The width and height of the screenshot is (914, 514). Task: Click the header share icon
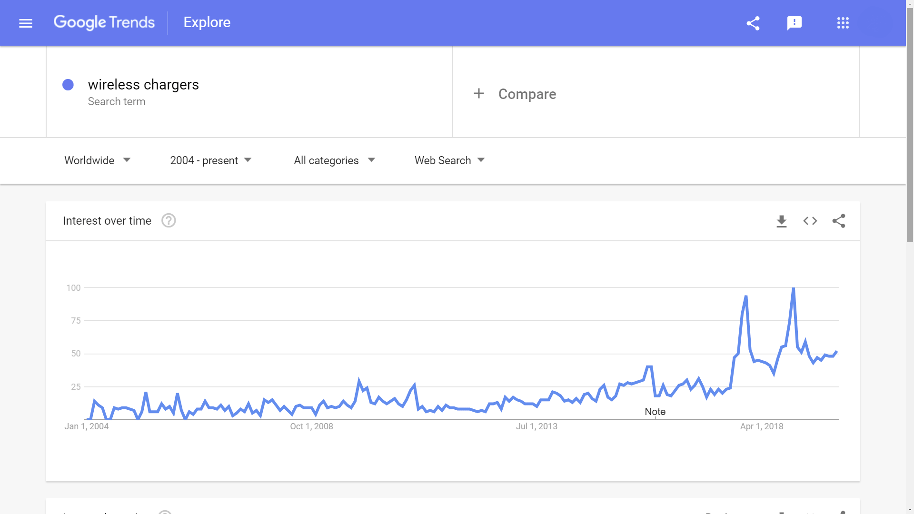tap(753, 23)
